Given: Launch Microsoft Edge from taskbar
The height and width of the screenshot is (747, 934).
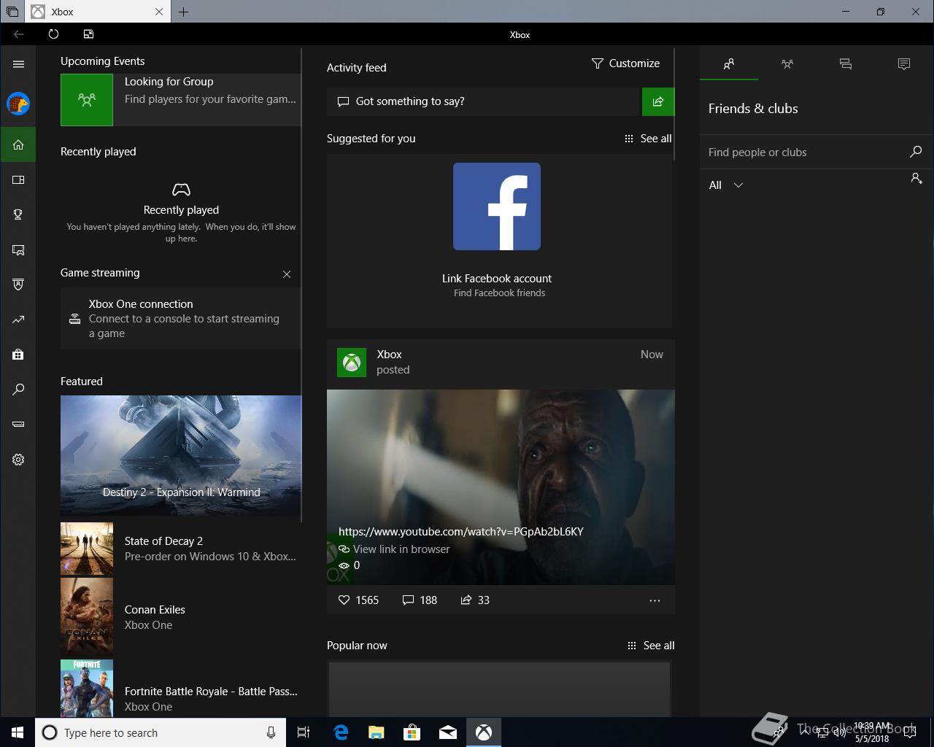Looking at the screenshot, I should coord(341,732).
